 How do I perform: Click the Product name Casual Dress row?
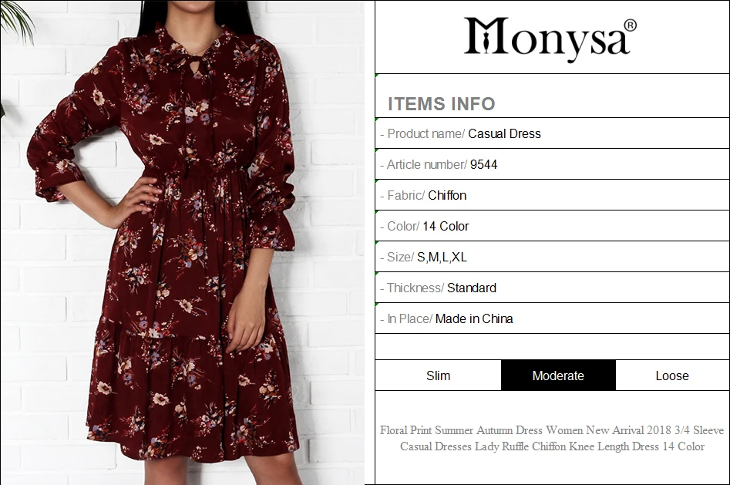pyautogui.click(x=552, y=133)
